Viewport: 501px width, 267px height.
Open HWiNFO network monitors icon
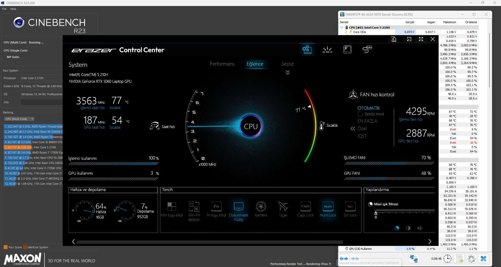[x=414, y=259]
